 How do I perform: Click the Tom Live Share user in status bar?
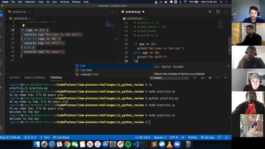[45, 137]
